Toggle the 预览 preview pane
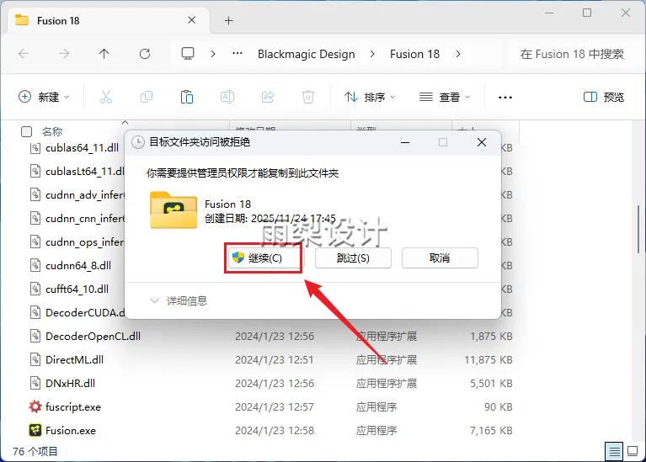This screenshot has height=462, width=646. pyautogui.click(x=604, y=97)
